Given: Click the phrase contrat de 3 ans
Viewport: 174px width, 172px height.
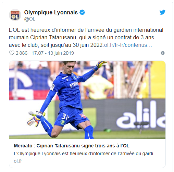Looking at the screenshot, I should [134, 38].
